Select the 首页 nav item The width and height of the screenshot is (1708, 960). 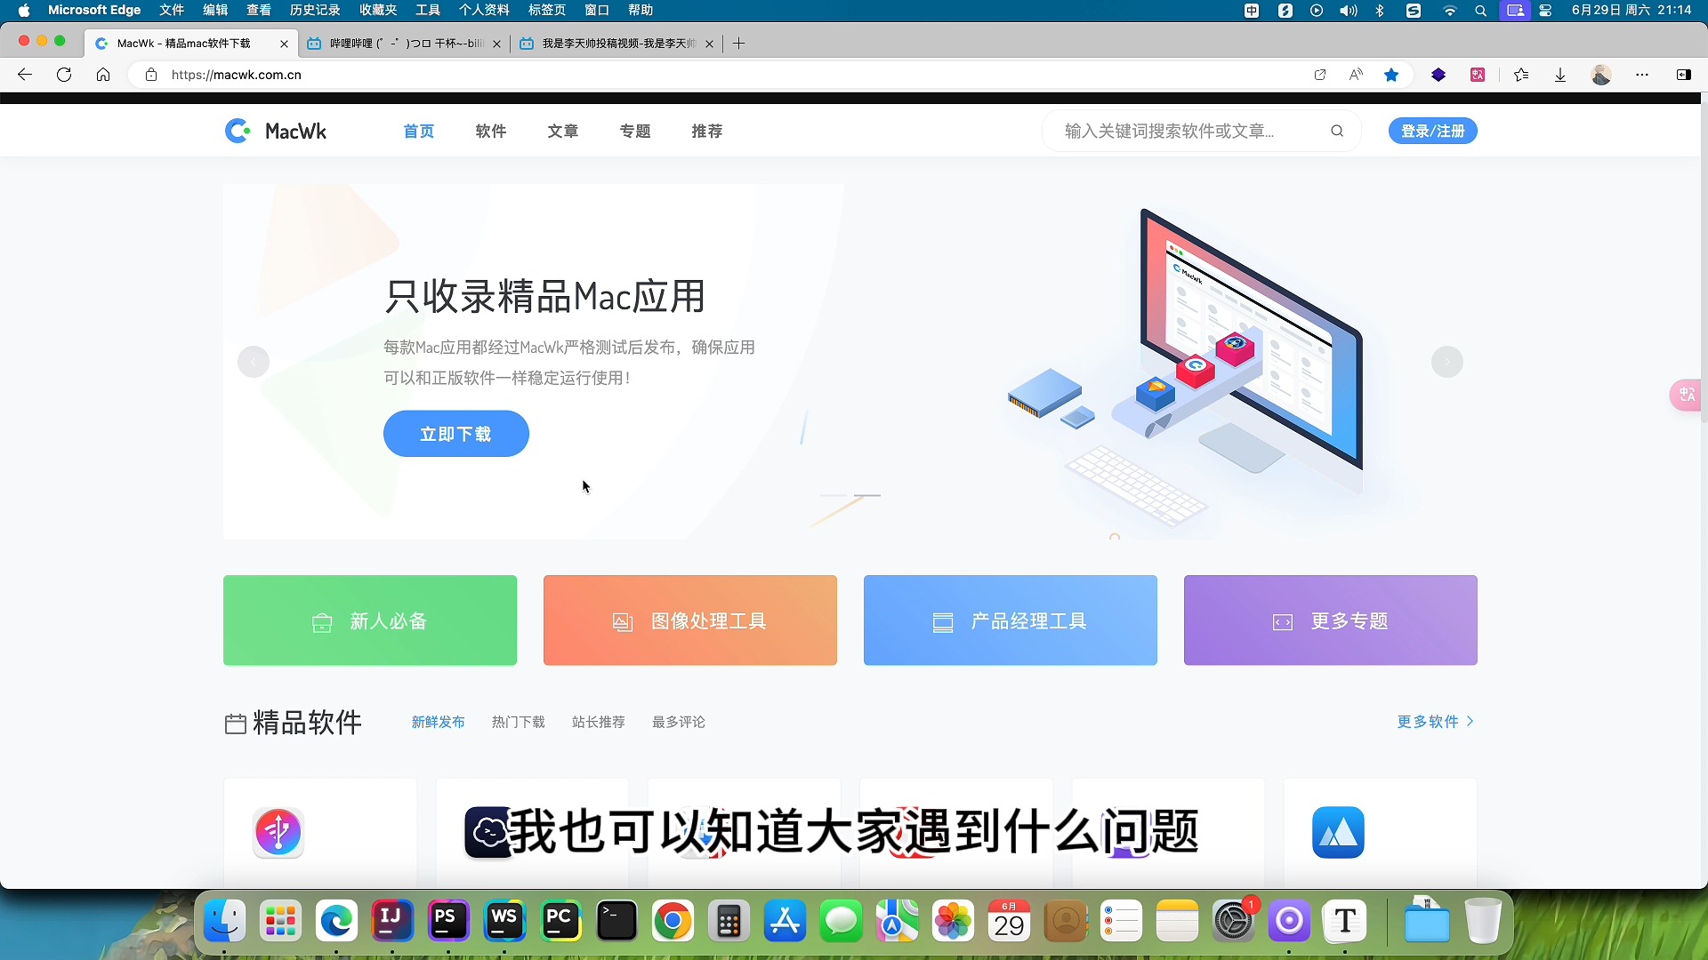pos(419,131)
